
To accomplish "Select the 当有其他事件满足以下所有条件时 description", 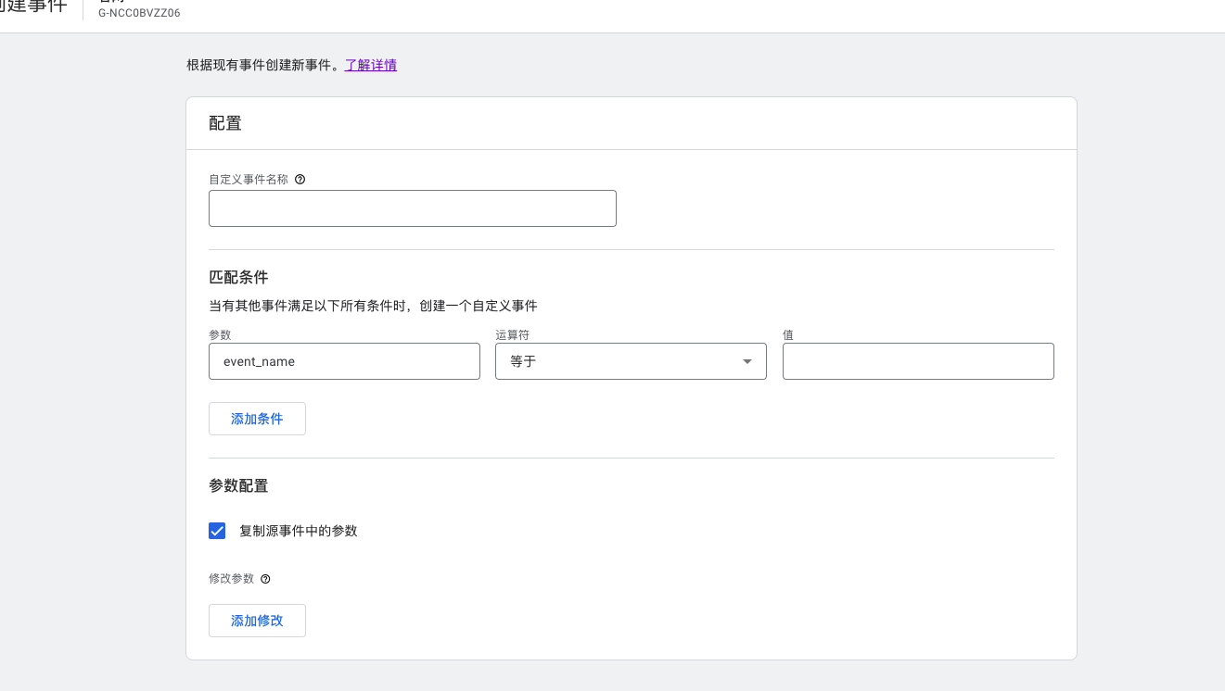I will click(x=373, y=306).
